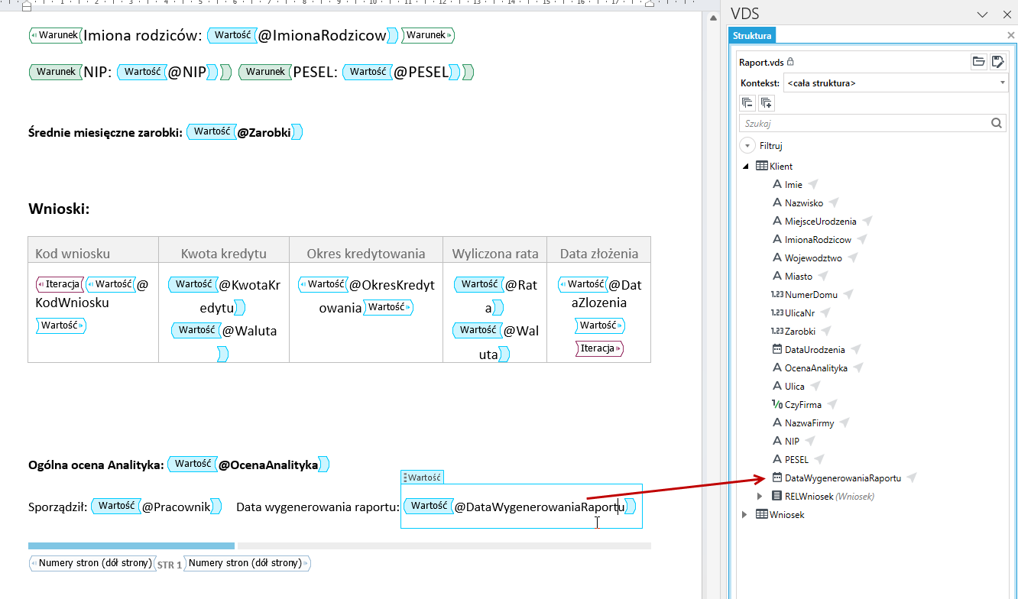Click the calendar icon of DataUrodzenia

tap(777, 349)
